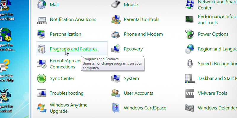
Task: Select Windows CardSpace link
Action: tap(145, 108)
